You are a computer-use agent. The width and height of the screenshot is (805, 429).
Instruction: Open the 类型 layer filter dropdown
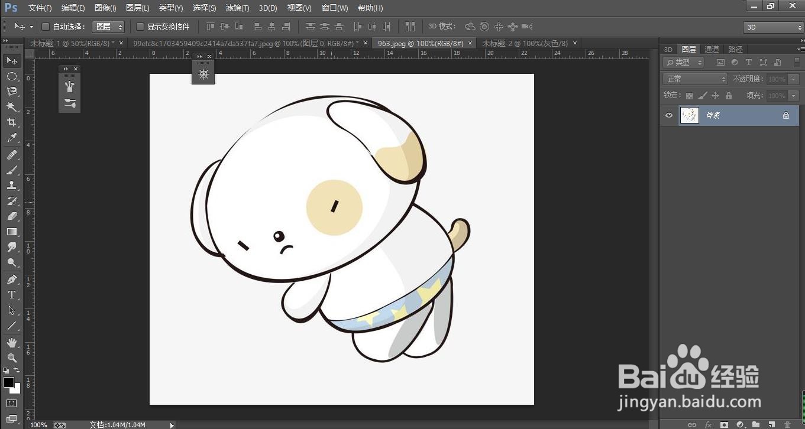[x=684, y=62]
